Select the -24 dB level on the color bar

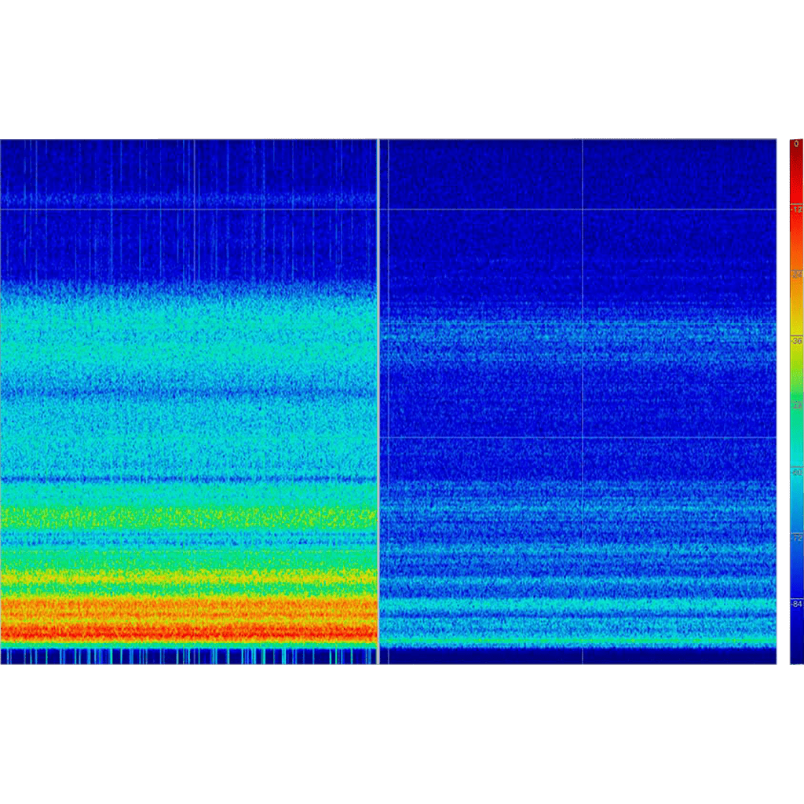[x=796, y=275]
